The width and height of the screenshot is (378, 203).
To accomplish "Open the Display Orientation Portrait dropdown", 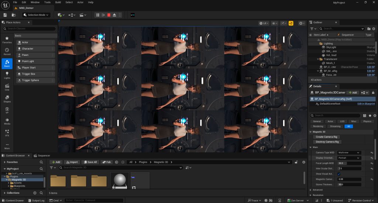I will pyautogui.click(x=349, y=158).
